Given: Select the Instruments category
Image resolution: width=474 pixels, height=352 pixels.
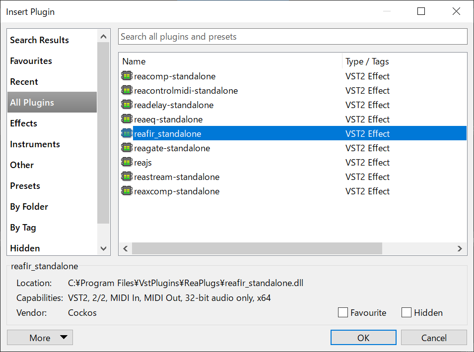Looking at the screenshot, I should point(35,144).
